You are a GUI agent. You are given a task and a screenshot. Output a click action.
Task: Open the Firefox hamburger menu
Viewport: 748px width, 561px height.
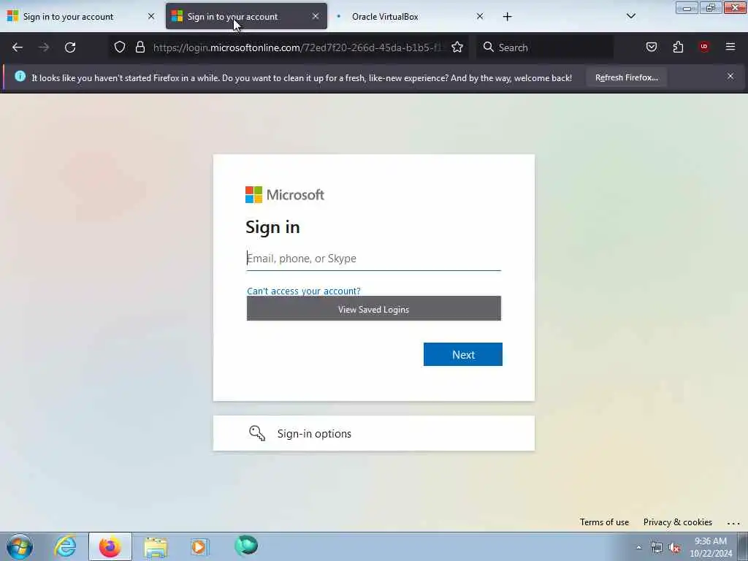tap(730, 47)
